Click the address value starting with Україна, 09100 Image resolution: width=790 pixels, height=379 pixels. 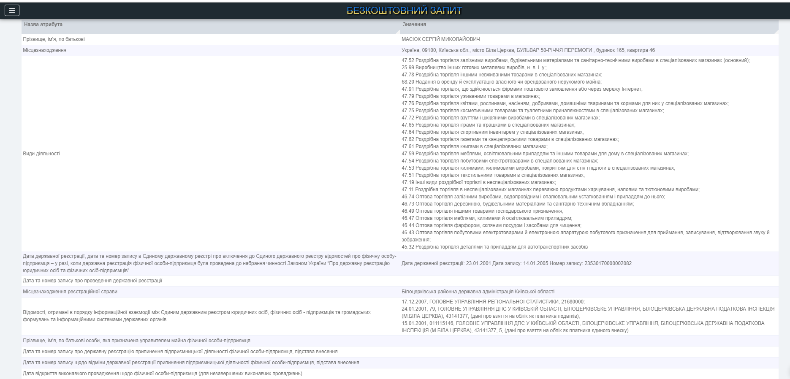point(528,50)
